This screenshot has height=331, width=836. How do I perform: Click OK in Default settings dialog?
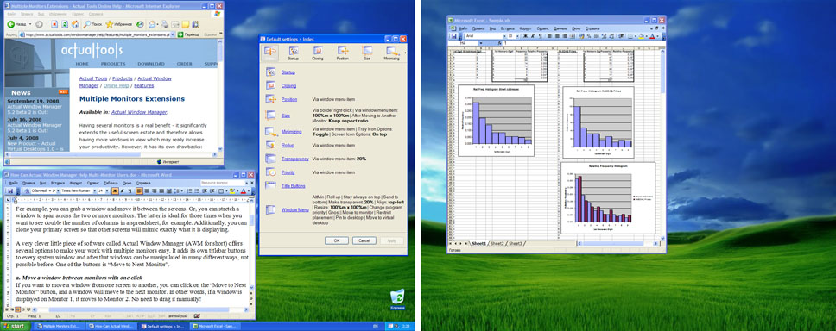point(337,240)
